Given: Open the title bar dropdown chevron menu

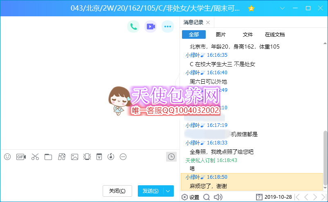Looking at the screenshot, I should (282, 8).
